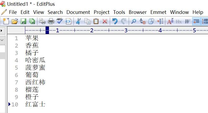
Task: Undo the last edit with the blue arrow
Action: click(115, 21)
